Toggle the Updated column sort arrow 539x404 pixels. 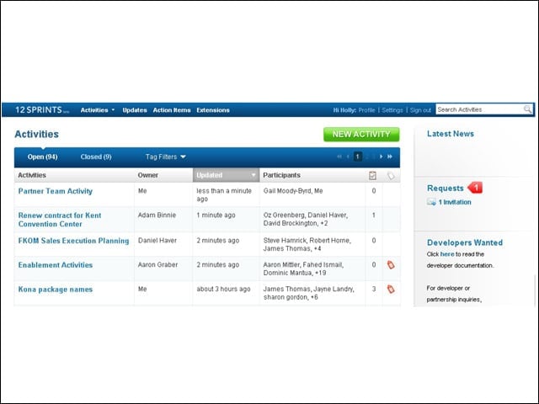[x=253, y=175]
